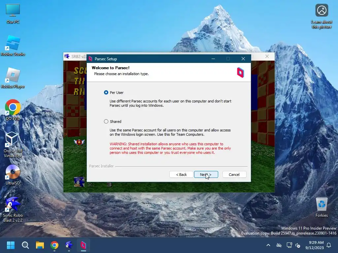Open the Forkies recycle bin

[x=321, y=208]
